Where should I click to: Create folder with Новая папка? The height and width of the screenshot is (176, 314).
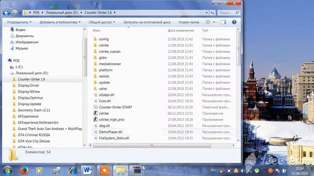click(188, 22)
